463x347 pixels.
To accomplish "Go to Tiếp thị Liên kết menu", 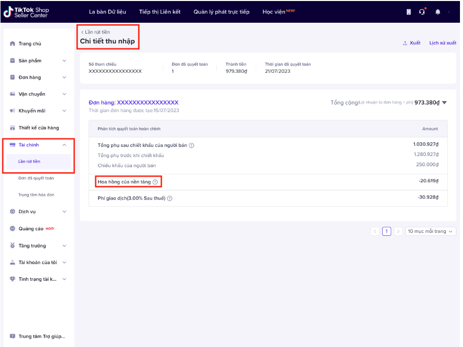I will (160, 12).
